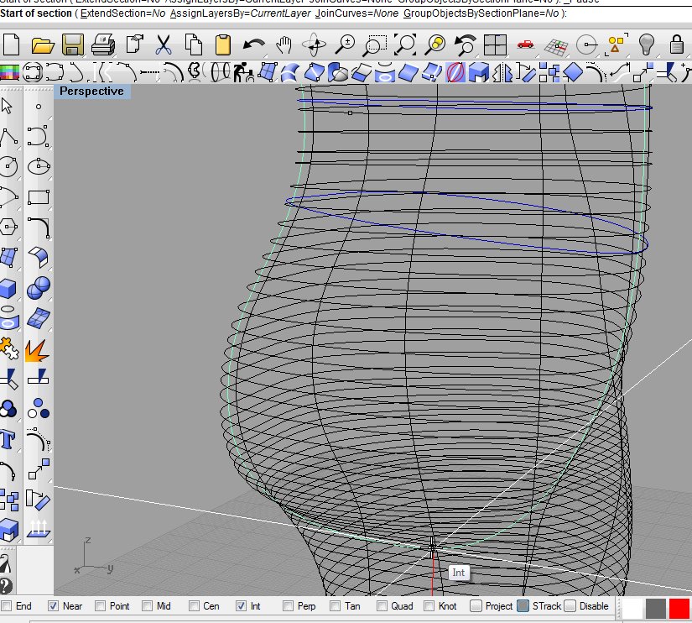The width and height of the screenshot is (692, 623).
Task: Click the Save file icon
Action: point(73,44)
